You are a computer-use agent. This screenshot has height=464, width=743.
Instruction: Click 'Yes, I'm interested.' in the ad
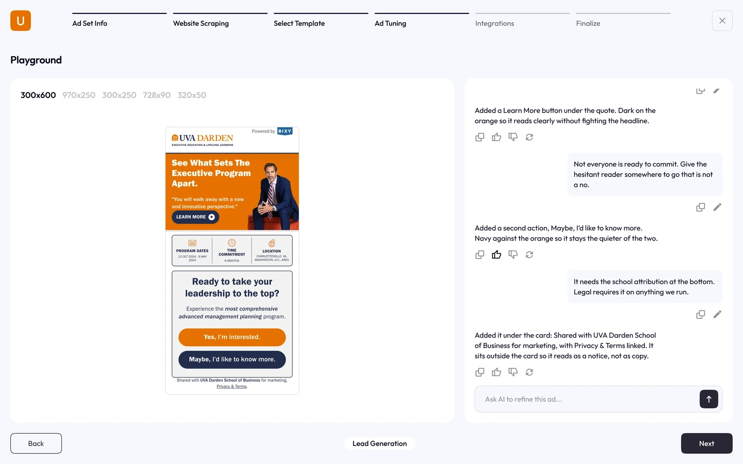click(x=232, y=337)
